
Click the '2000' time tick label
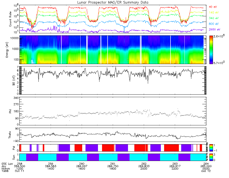click(x=144, y=169)
